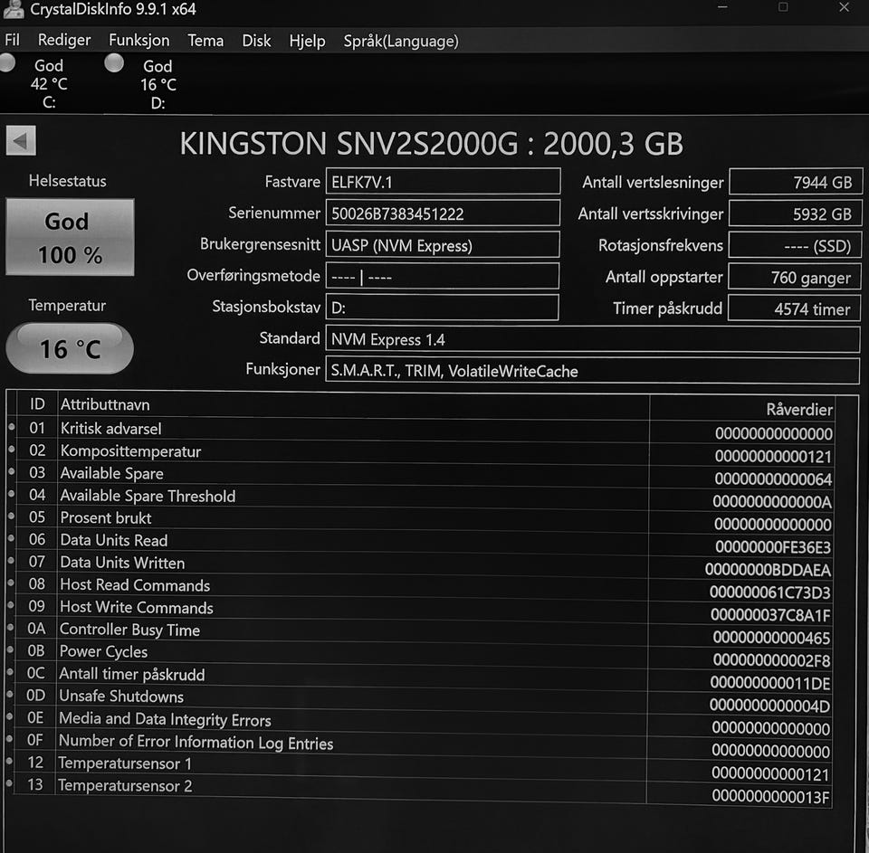The width and height of the screenshot is (869, 853).
Task: Click the Antall oppstarter value 760 ganger
Action: point(794,277)
